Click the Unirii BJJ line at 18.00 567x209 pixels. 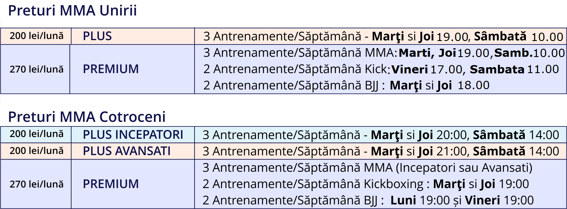point(346,85)
